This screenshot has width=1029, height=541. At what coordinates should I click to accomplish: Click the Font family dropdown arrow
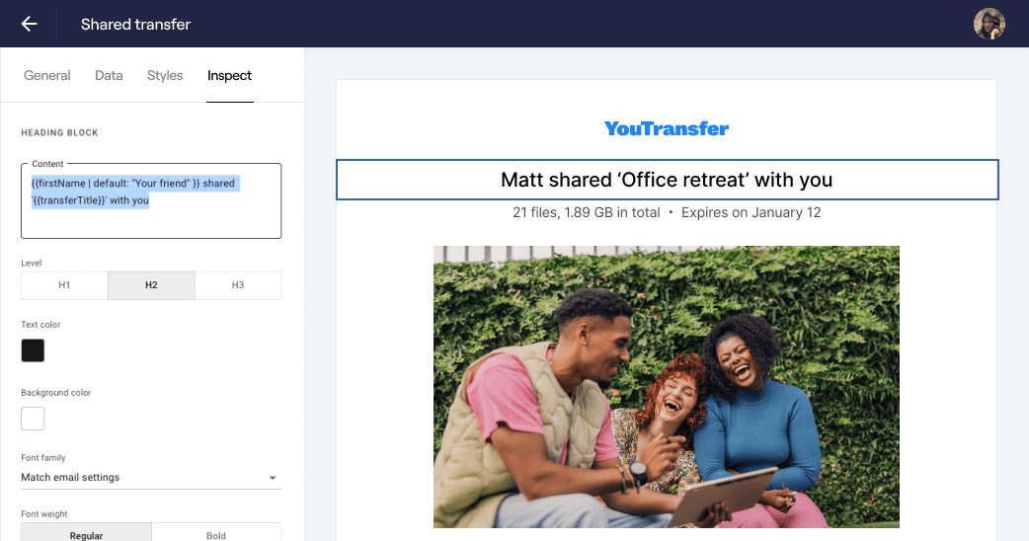point(273,478)
